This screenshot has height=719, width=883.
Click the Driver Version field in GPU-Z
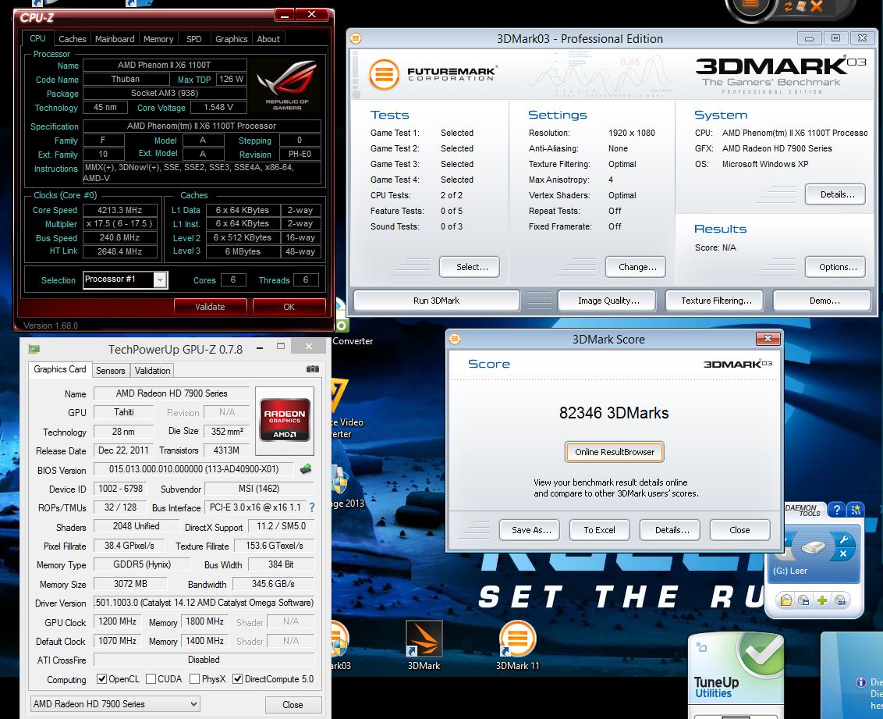(204, 603)
